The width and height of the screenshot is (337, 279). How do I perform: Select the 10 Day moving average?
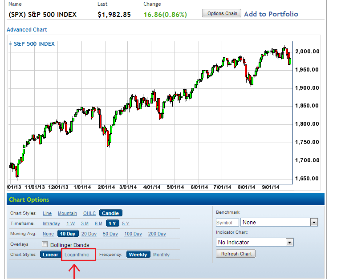(x=68, y=234)
